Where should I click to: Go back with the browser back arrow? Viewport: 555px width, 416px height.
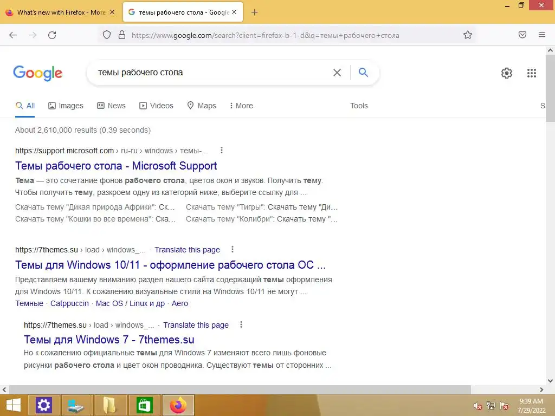tap(13, 35)
